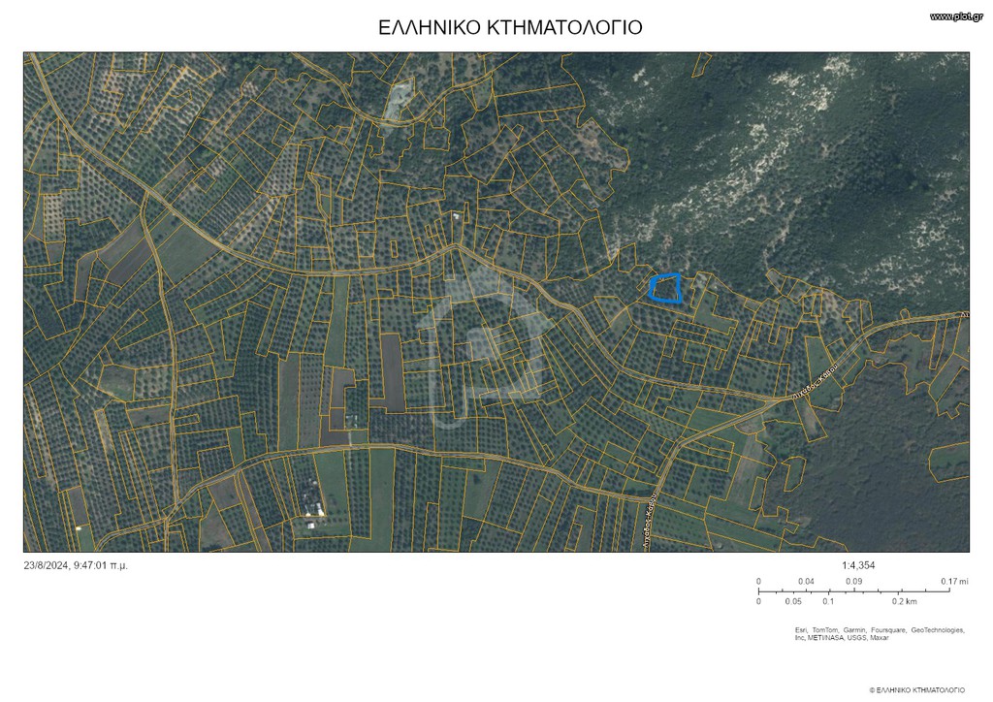Select the 1:4,354 map scale text
The width and height of the screenshot is (993, 702).
tap(858, 565)
